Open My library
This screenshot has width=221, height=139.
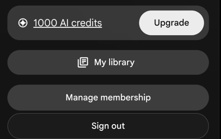point(108,62)
